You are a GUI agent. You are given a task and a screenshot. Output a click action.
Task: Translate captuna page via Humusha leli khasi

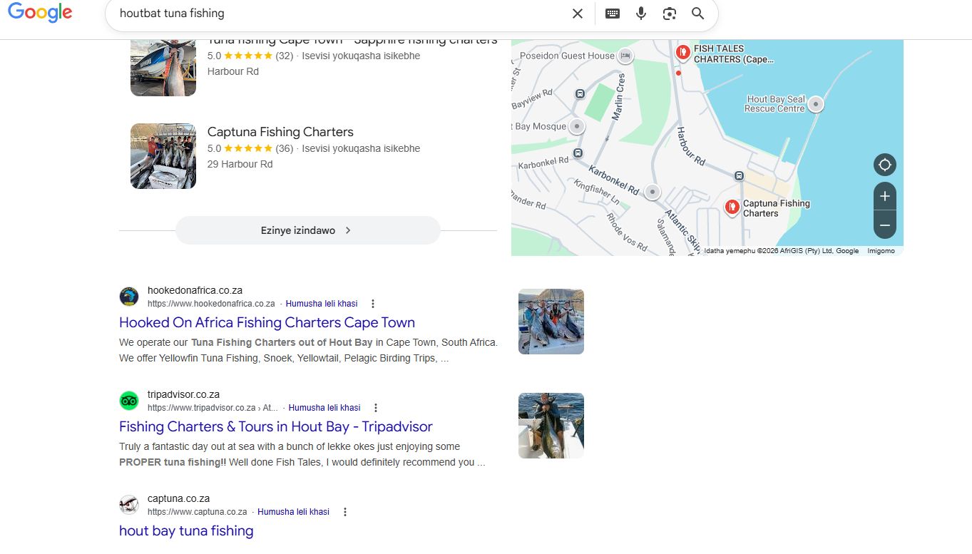pos(293,512)
